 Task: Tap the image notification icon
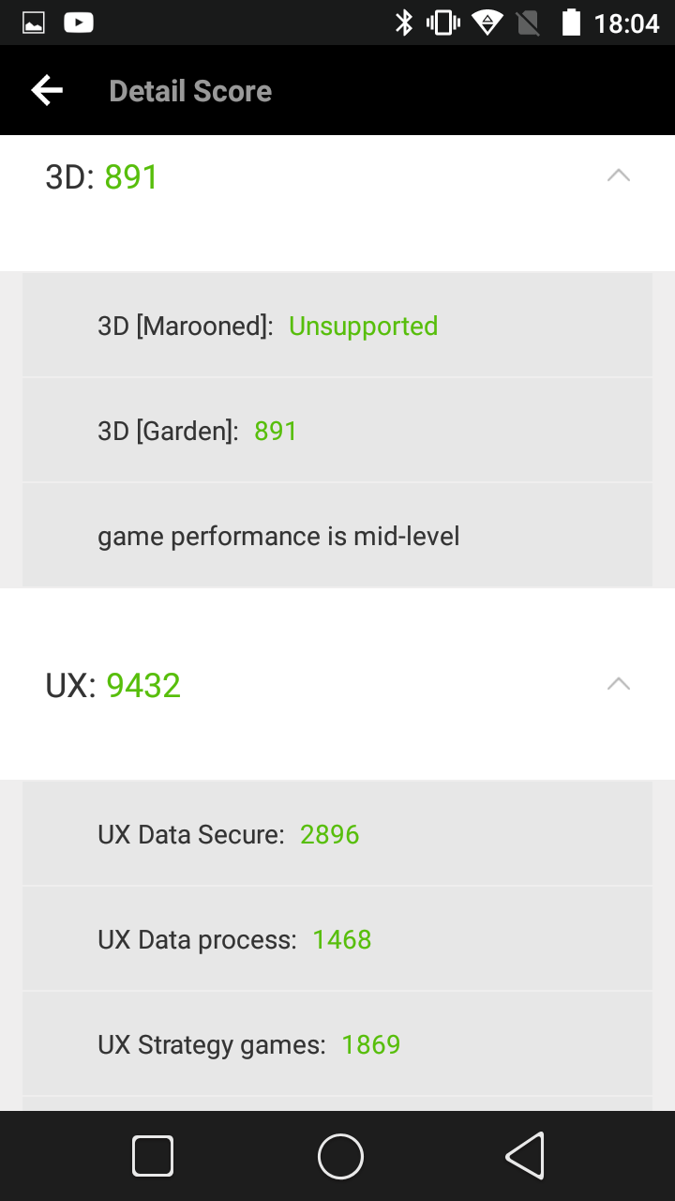point(34,23)
